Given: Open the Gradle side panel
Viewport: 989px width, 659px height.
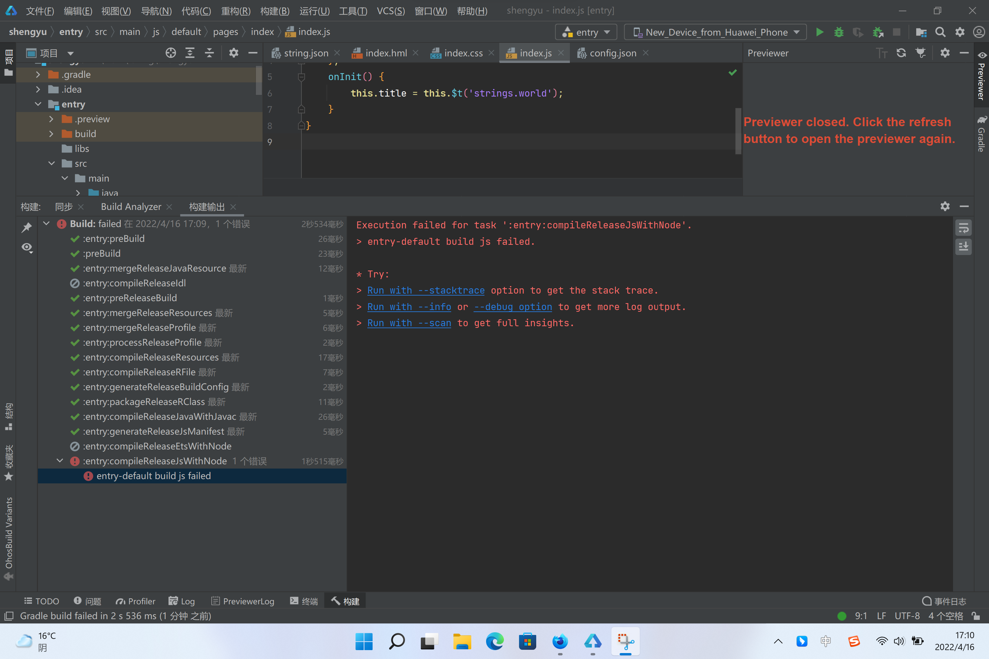Looking at the screenshot, I should coord(981,134).
